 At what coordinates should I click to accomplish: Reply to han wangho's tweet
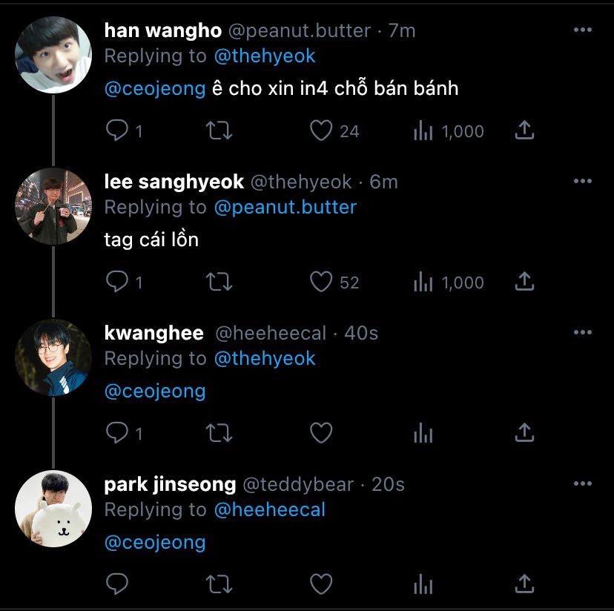pos(118,131)
